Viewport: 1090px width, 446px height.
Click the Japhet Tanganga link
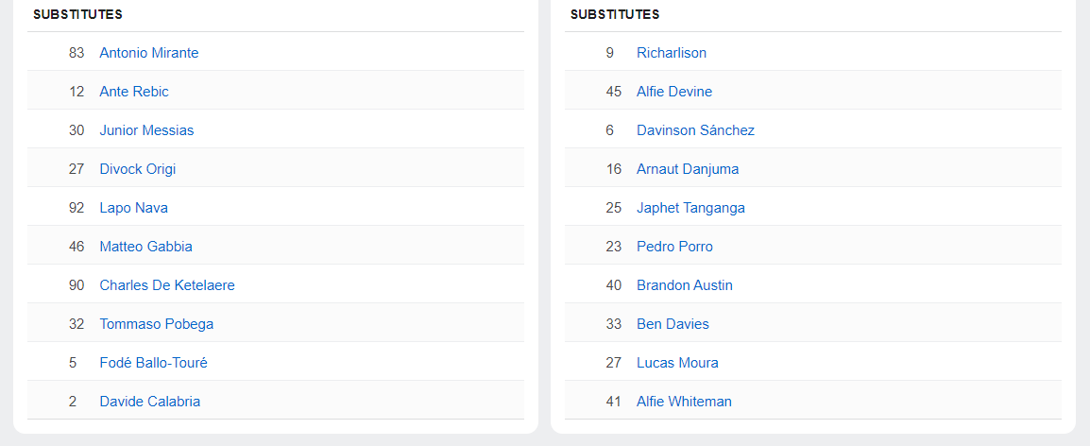[x=690, y=208]
